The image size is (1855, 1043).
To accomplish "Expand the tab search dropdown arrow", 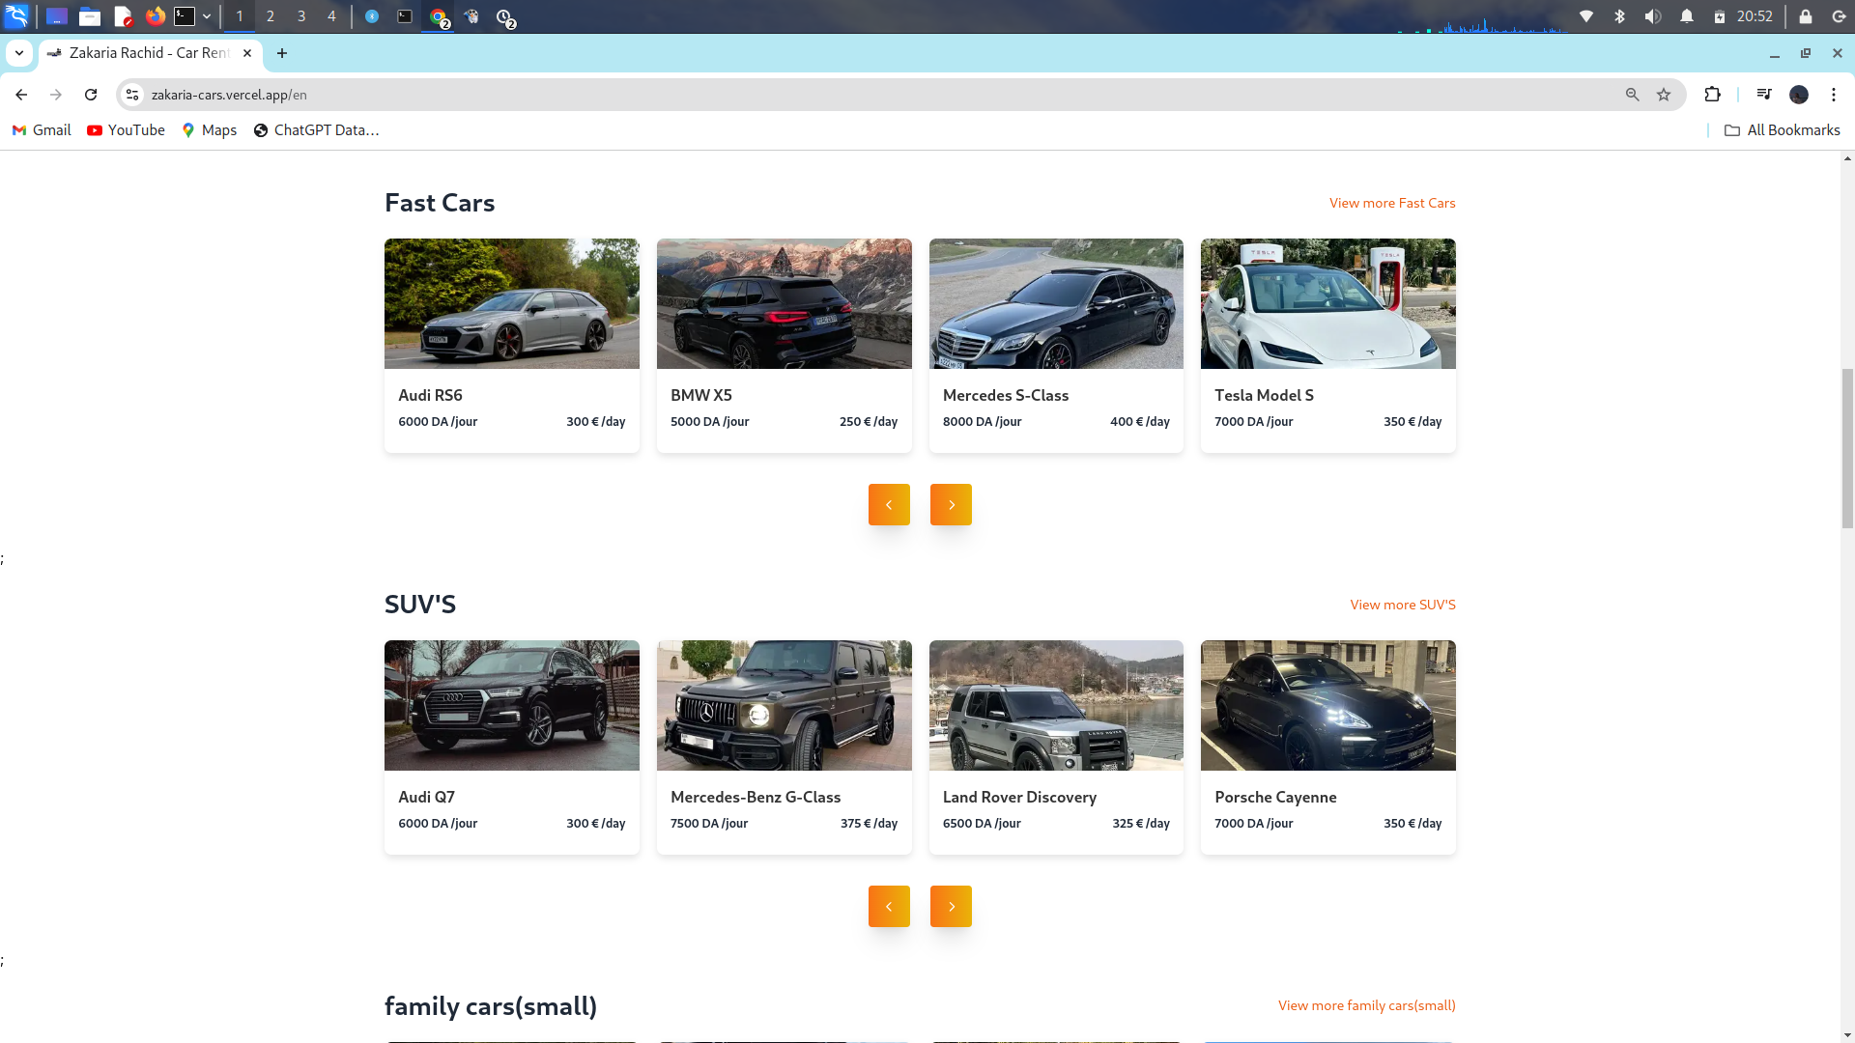I will coord(19,53).
